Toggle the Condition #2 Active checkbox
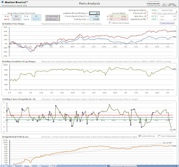 pos(140,136)
